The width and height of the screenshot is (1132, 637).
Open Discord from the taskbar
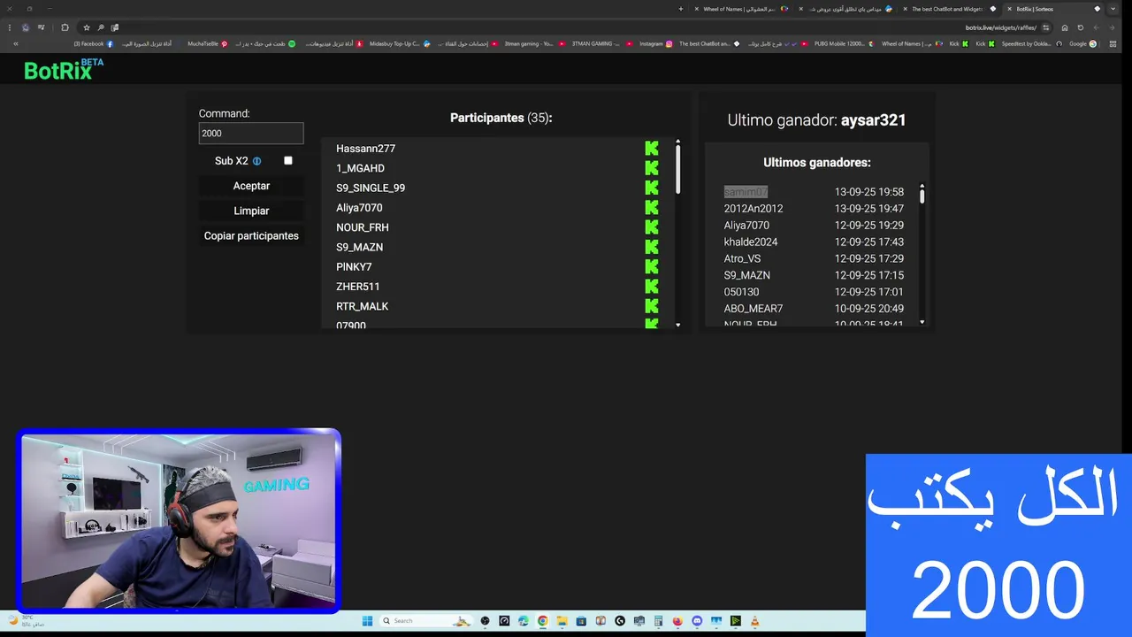[697, 621]
